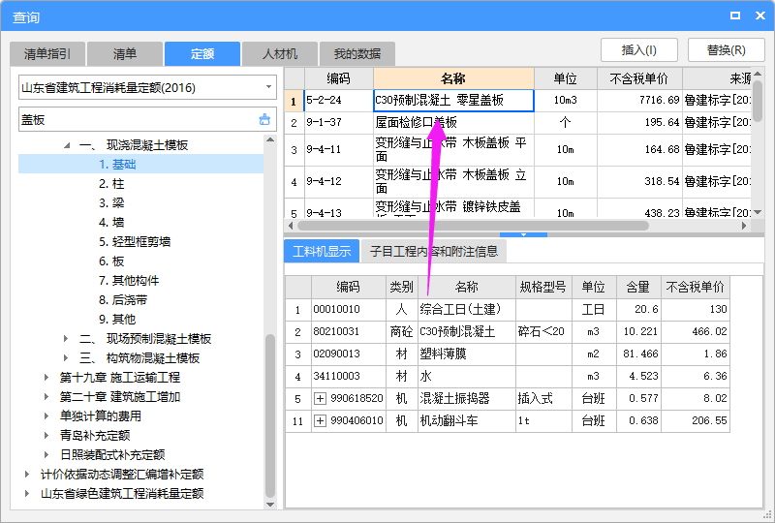Select material code 34110003
775x523 pixels.
[348, 376]
